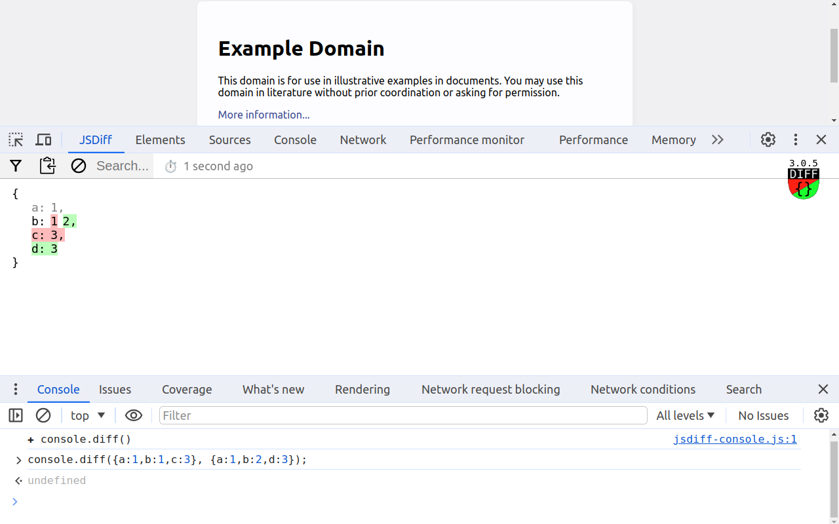
Task: Click the JSDiff filter icon
Action: [x=15, y=166]
